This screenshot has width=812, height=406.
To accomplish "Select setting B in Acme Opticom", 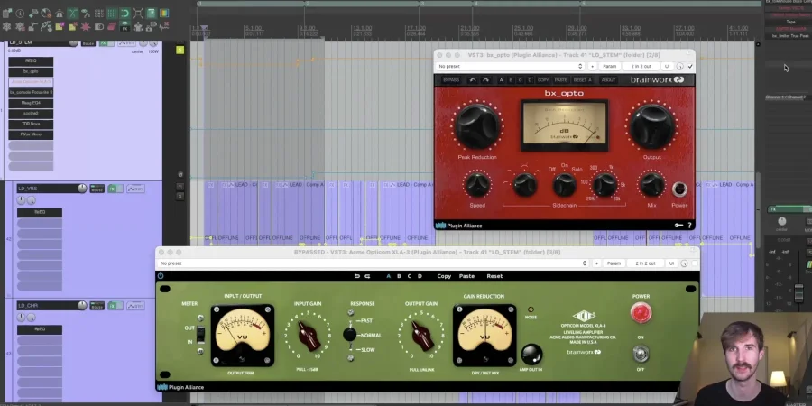I will [399, 276].
